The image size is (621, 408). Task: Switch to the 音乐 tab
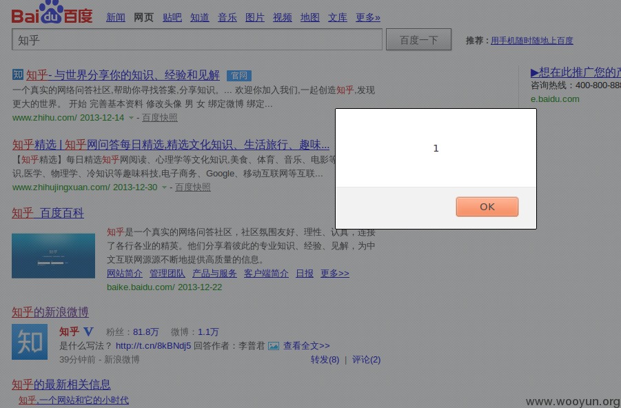click(227, 17)
